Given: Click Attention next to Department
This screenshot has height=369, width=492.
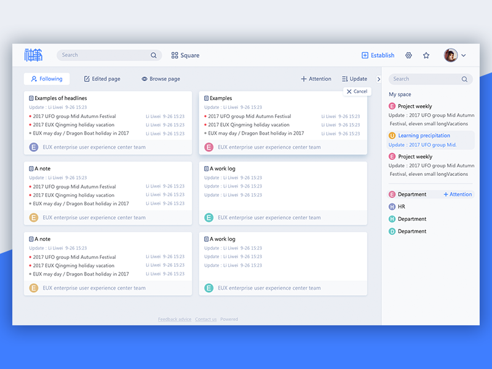Looking at the screenshot, I should (458, 194).
